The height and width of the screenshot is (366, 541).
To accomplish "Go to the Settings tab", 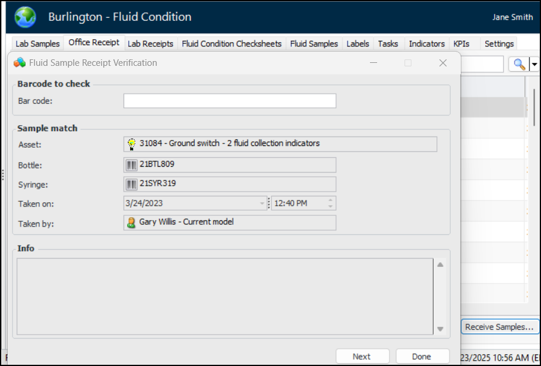I will point(499,44).
